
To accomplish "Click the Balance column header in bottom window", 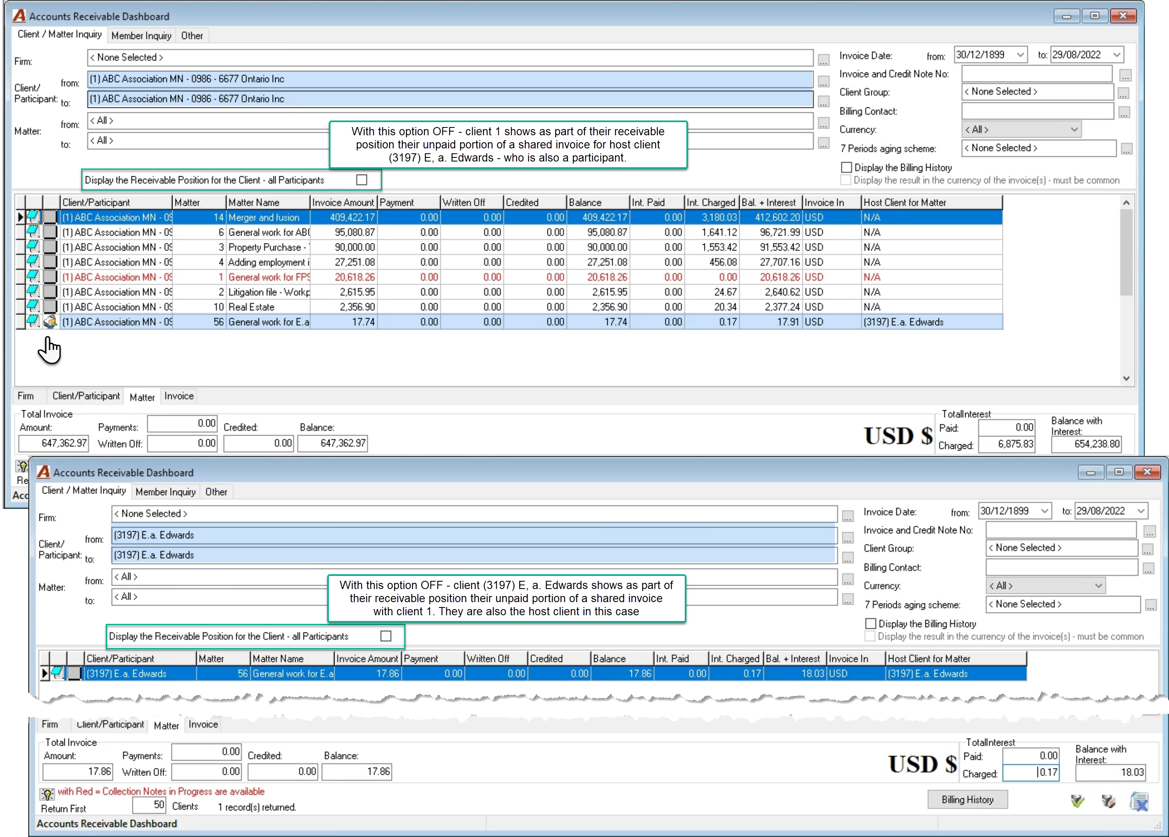I will tap(622, 658).
